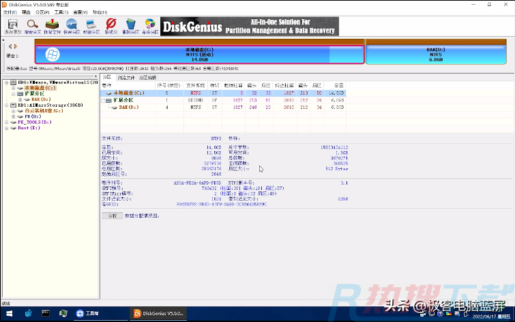Click the blue gear-like taskbar icon next to Start

(x=28, y=313)
